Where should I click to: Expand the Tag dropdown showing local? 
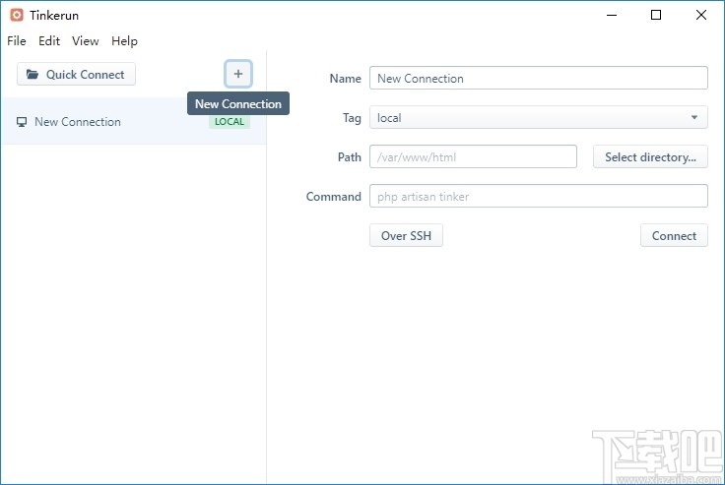[539, 117]
